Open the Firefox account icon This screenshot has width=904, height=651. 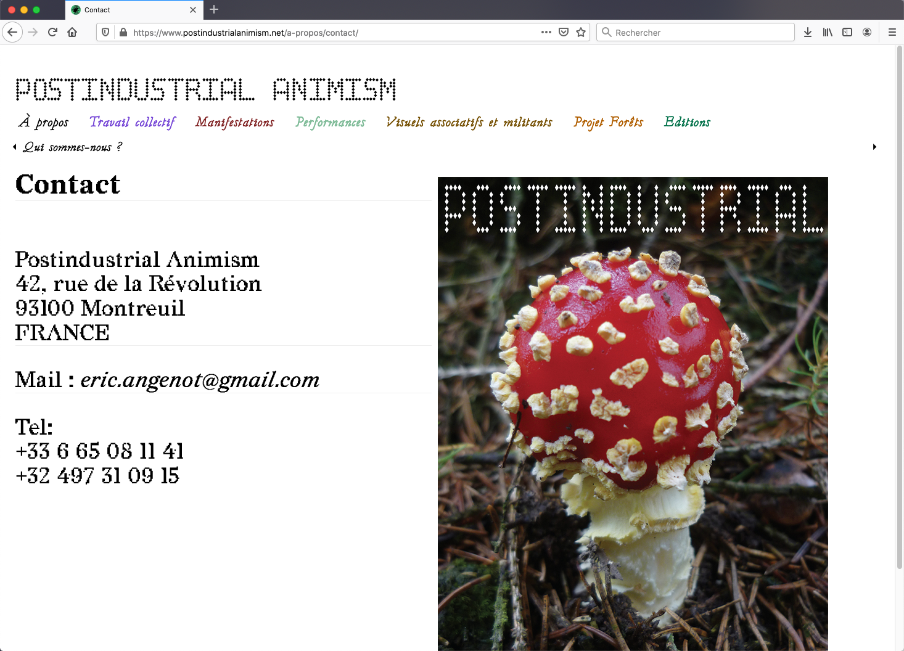tap(867, 32)
